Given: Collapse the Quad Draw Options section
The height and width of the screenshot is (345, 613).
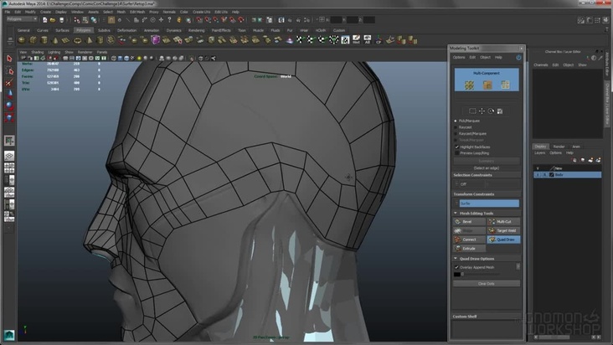Looking at the screenshot, I should click(x=455, y=259).
